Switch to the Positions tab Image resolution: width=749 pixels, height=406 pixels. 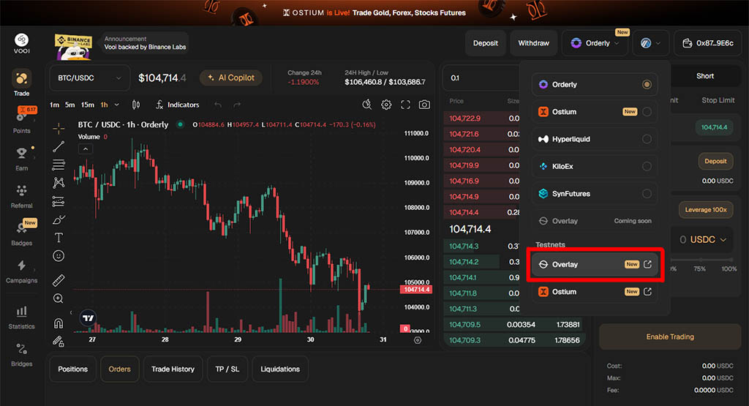[x=72, y=369]
